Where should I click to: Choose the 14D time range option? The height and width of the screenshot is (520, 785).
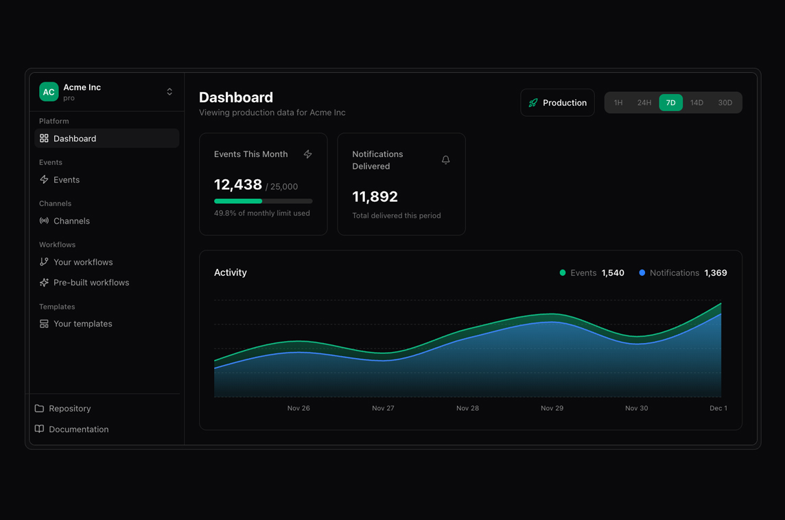(696, 103)
